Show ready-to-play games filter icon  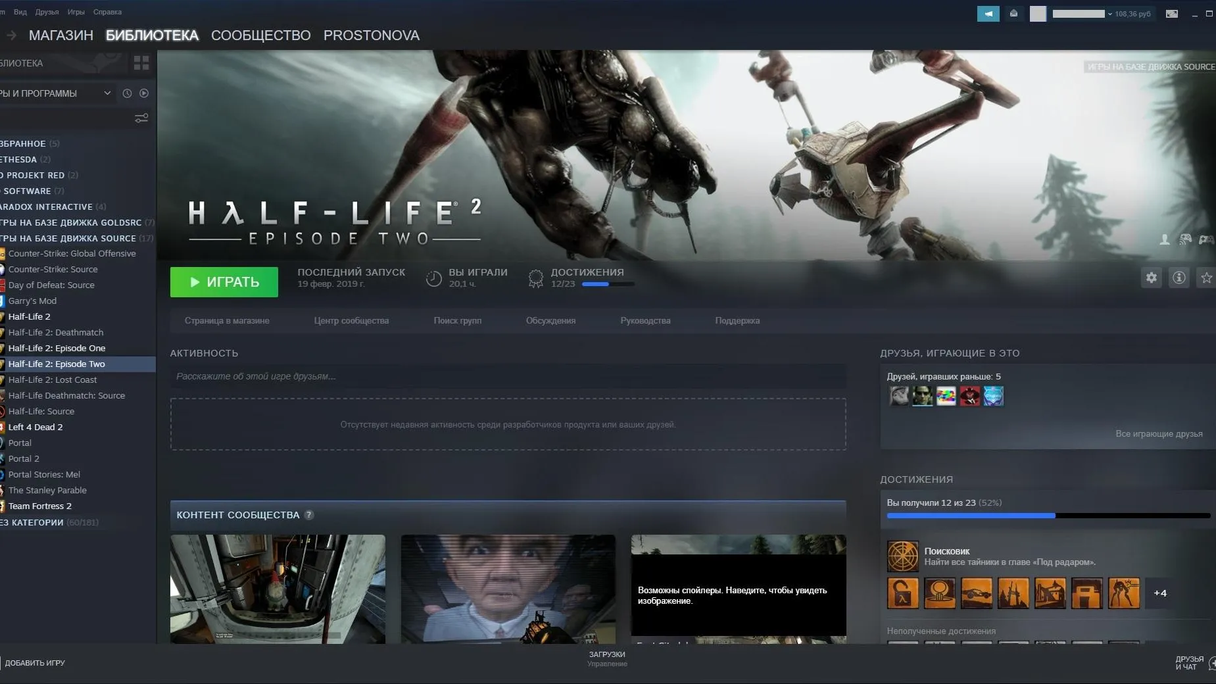pos(144,93)
